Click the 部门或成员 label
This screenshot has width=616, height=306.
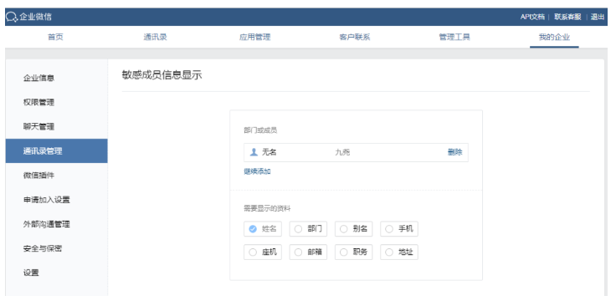coord(260,130)
